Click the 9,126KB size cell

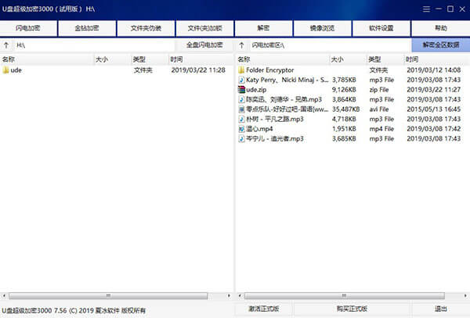(x=344, y=90)
